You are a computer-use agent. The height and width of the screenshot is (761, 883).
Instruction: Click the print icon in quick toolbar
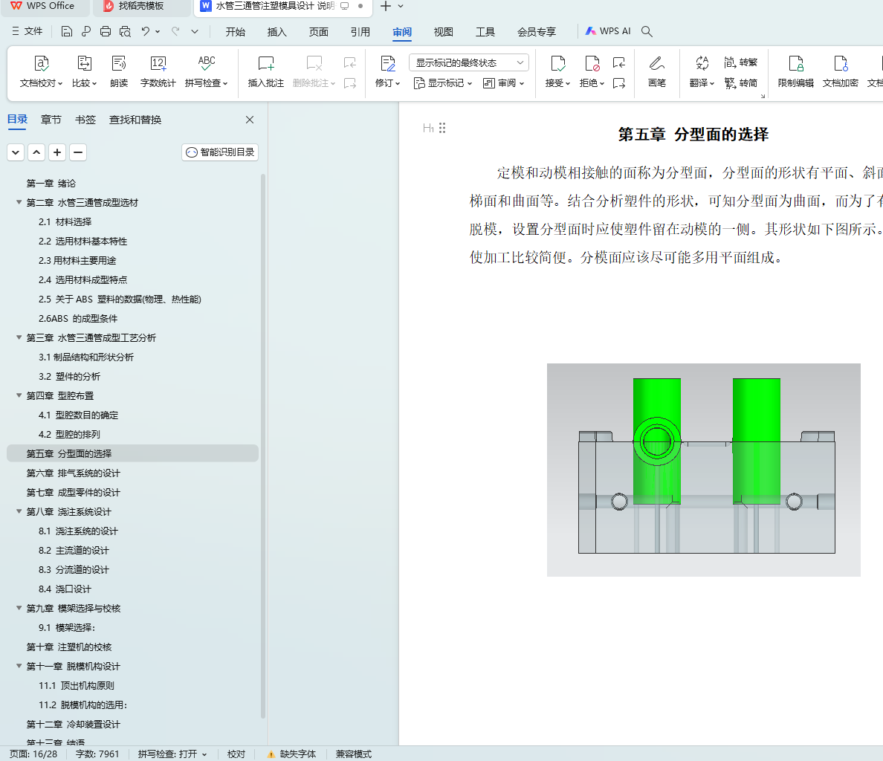tap(106, 31)
